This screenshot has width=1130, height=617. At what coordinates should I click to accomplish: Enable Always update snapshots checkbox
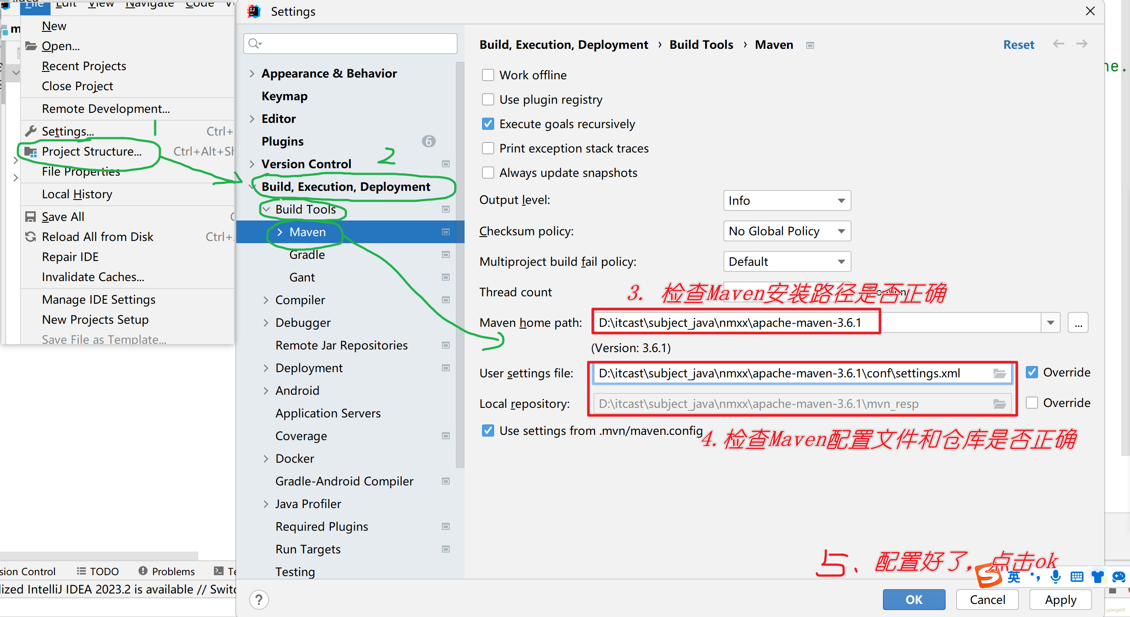click(x=488, y=173)
